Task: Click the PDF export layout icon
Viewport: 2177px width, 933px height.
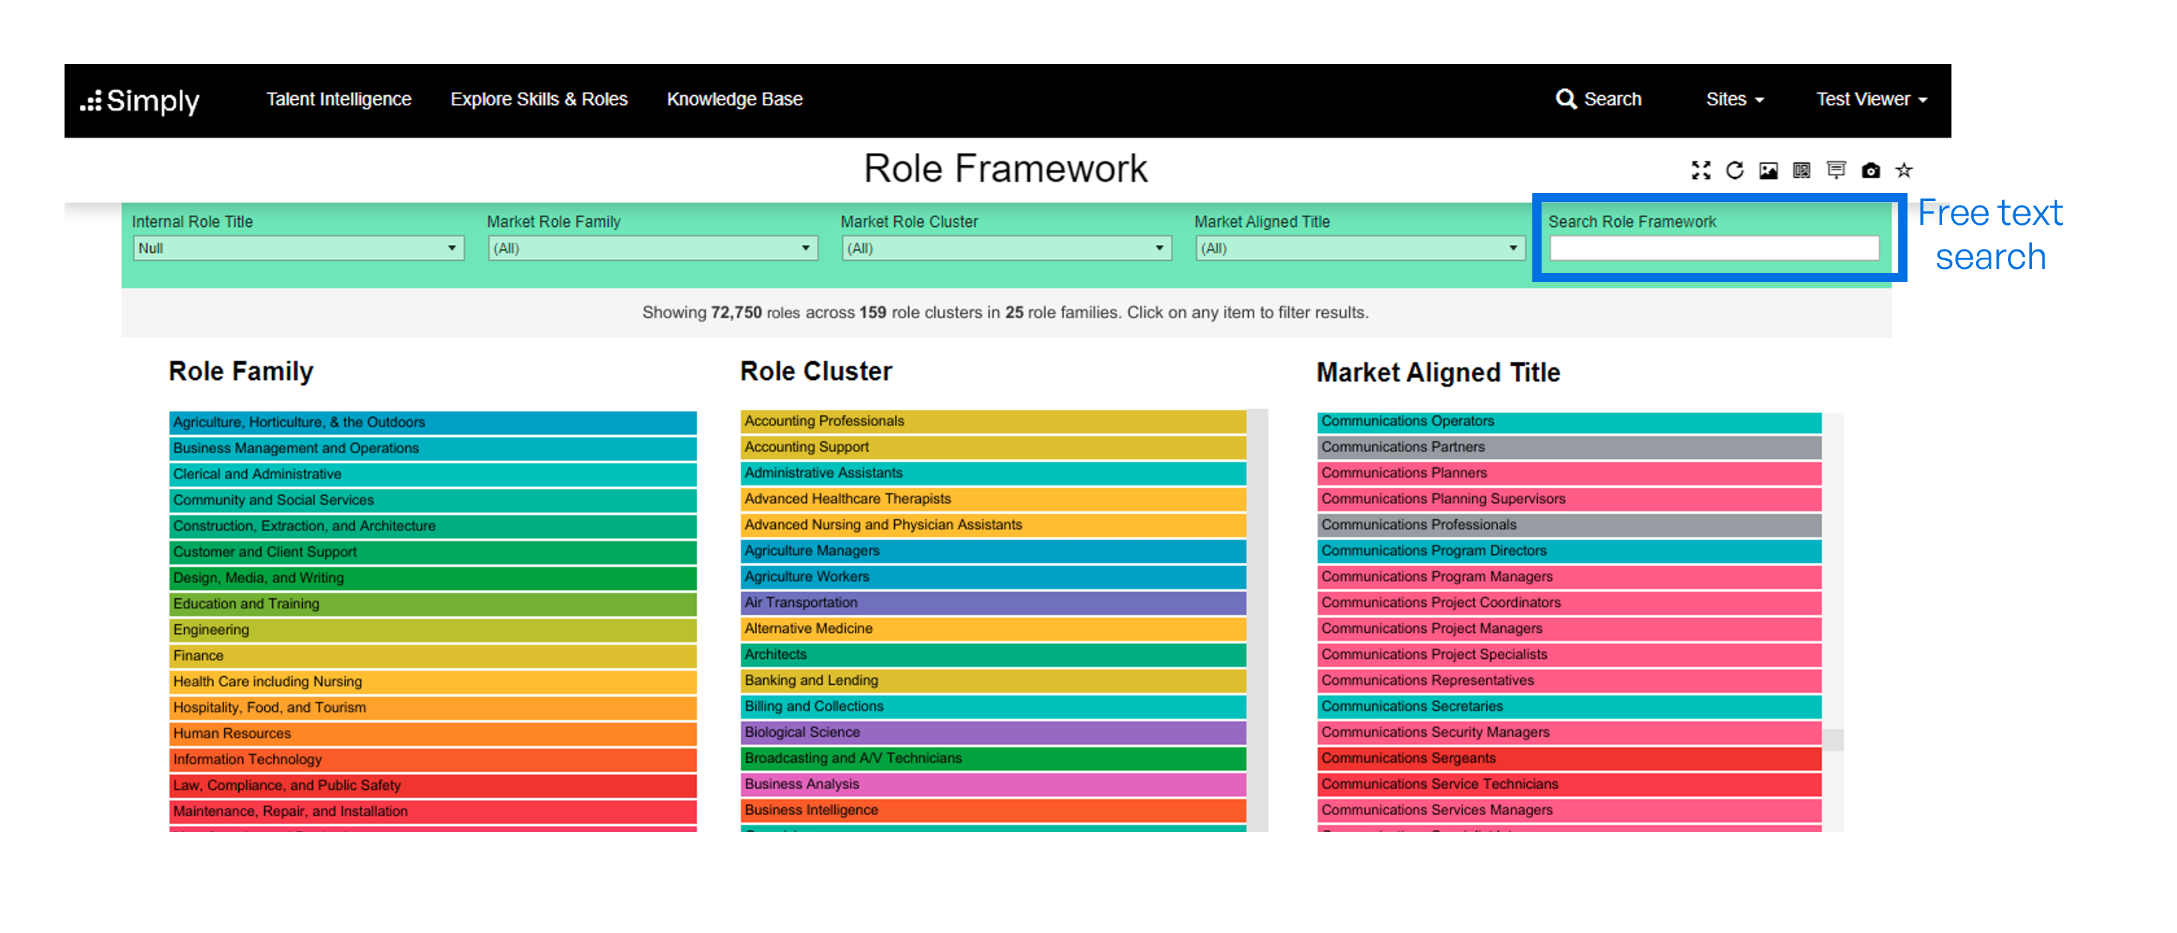Action: pyautogui.click(x=1802, y=171)
